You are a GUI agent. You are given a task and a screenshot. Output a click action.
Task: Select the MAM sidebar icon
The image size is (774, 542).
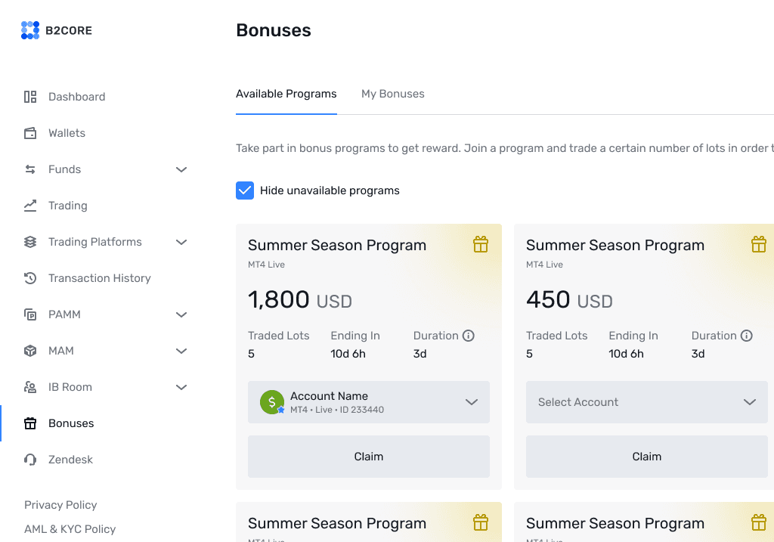pyautogui.click(x=29, y=351)
